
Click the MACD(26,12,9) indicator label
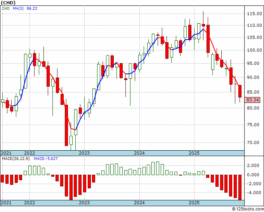click(x=16, y=159)
